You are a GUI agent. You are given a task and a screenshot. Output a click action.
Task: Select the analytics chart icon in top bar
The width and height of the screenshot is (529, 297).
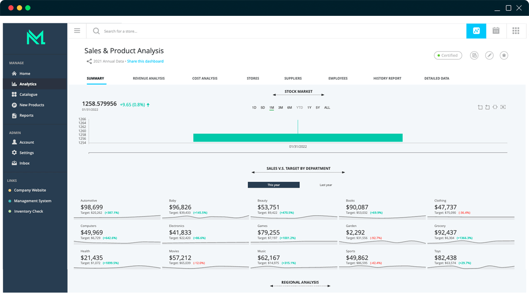476,31
